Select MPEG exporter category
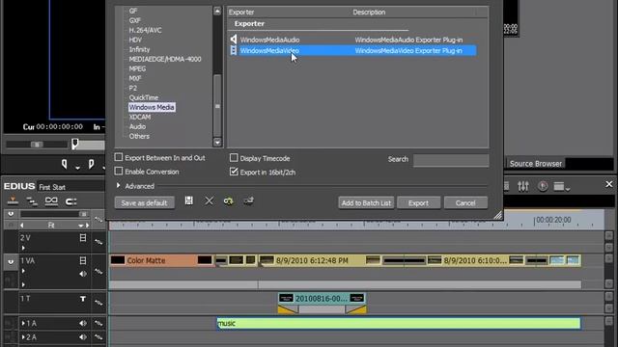 [x=137, y=68]
